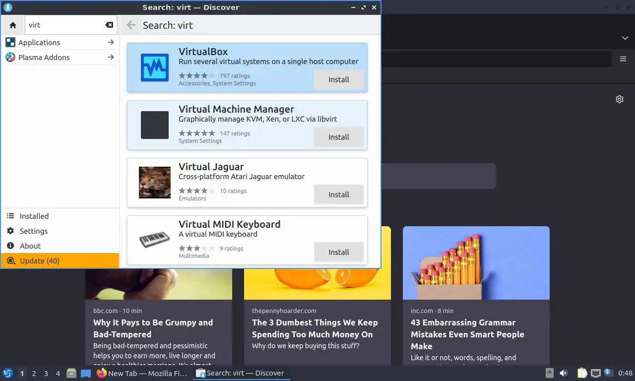Click the About info icon
This screenshot has width=635, height=381.
pyautogui.click(x=10, y=246)
